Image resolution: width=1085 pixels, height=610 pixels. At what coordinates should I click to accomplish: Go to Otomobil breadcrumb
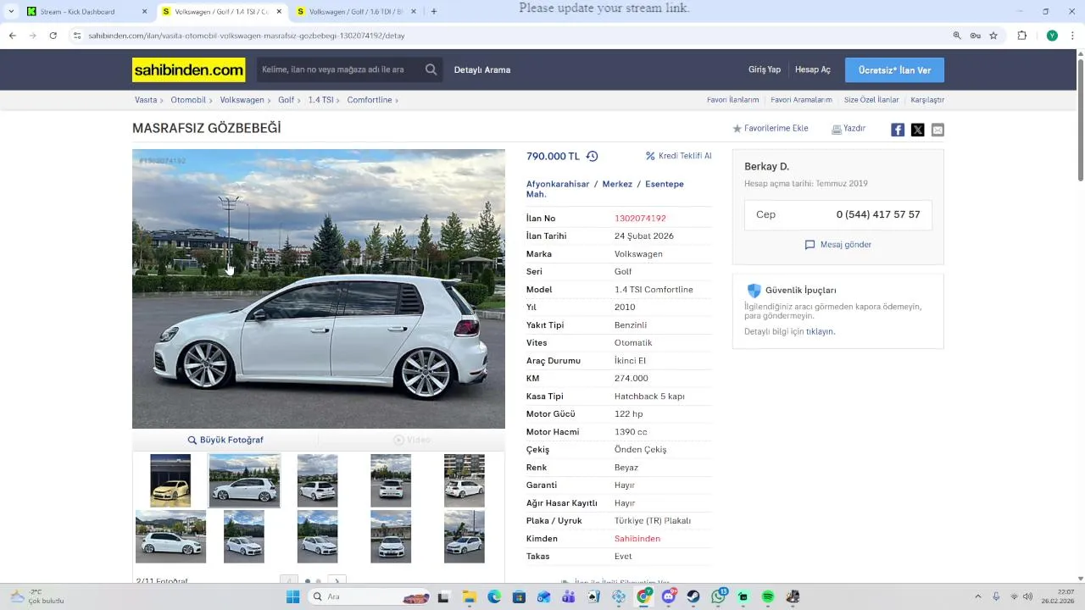(188, 100)
